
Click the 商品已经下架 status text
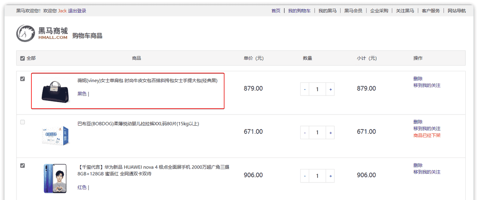(x=427, y=135)
